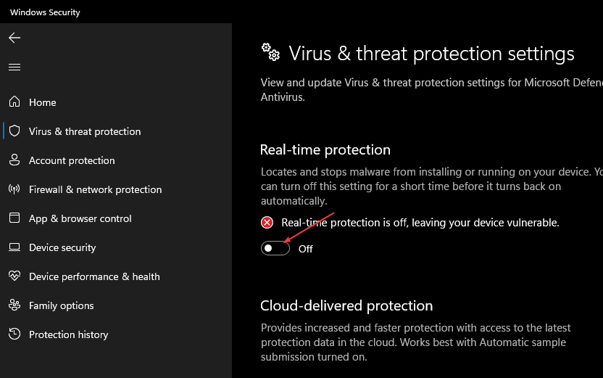Click the Virus & threat protection shield icon
603x378 pixels.
coord(14,131)
